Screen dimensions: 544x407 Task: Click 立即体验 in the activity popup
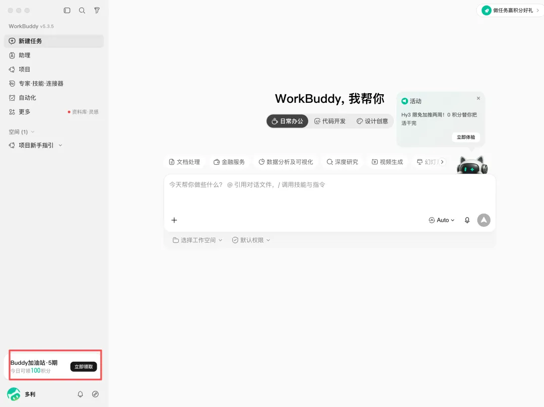(466, 137)
